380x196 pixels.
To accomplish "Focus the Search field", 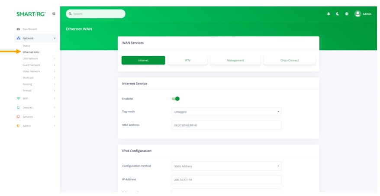I will click(96, 14).
